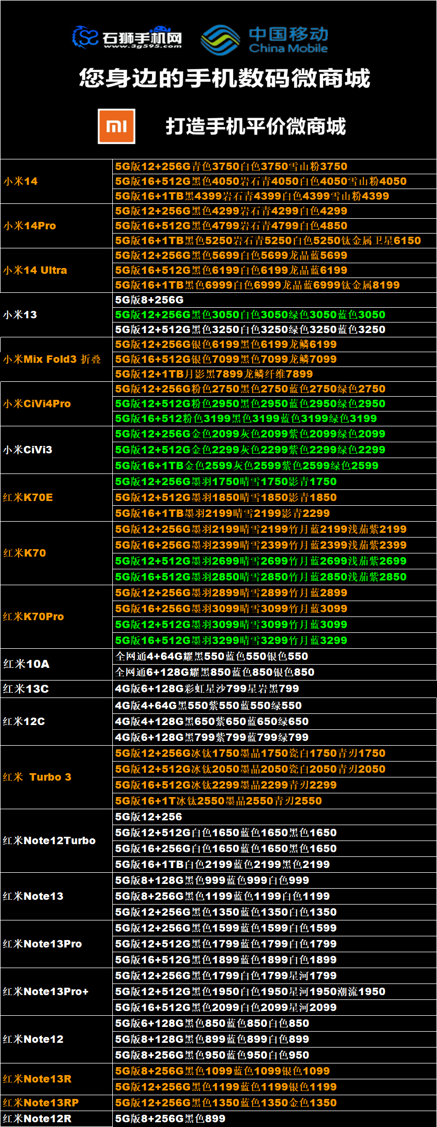The height and width of the screenshot is (1127, 437).
Task: Select the 红米13C model cell
Action: [57, 689]
